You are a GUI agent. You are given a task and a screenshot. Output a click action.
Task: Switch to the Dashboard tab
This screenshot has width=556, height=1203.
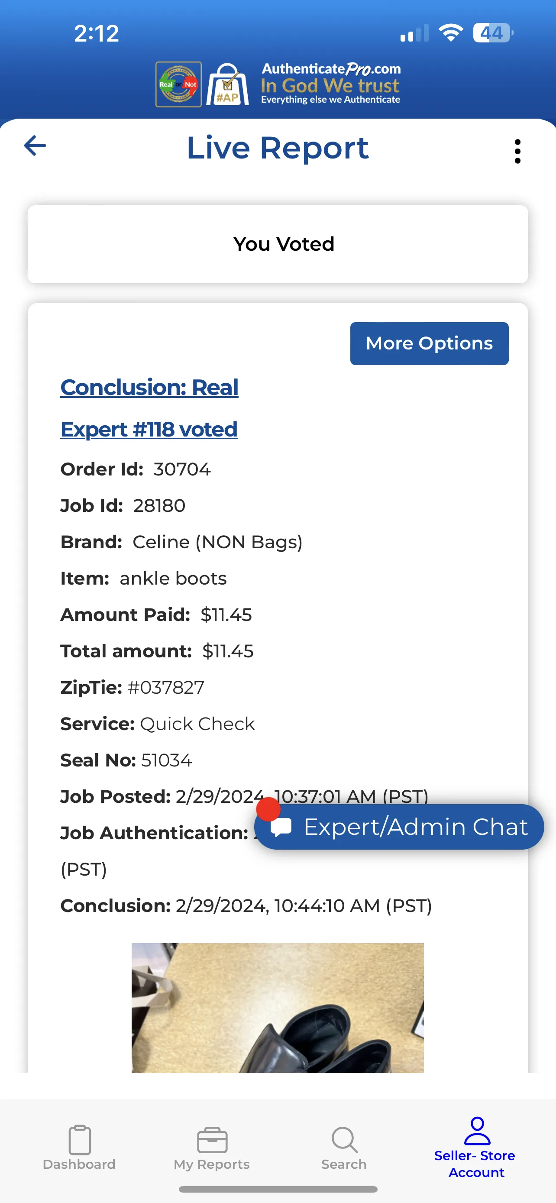point(79,1148)
